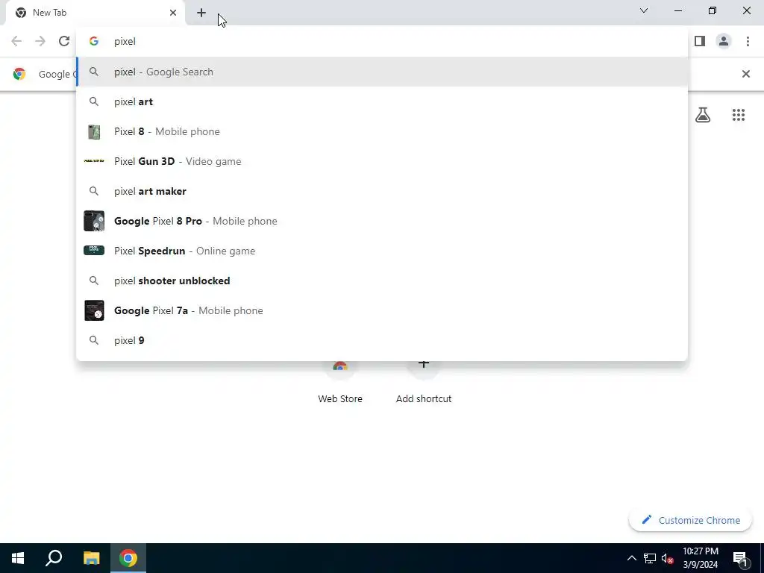Open the Web Store shortcut
Screen dimensions: 764x573
tap(340, 383)
